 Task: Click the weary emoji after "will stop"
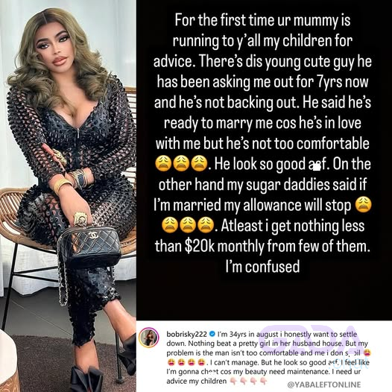click(363, 205)
